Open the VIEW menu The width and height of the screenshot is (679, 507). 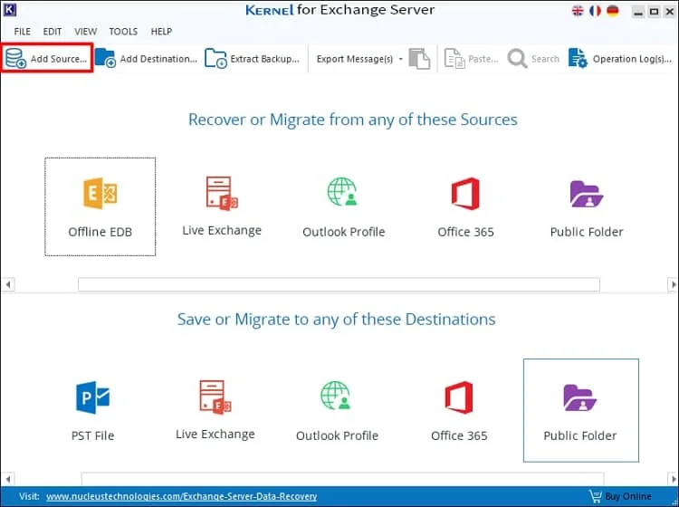tap(85, 32)
